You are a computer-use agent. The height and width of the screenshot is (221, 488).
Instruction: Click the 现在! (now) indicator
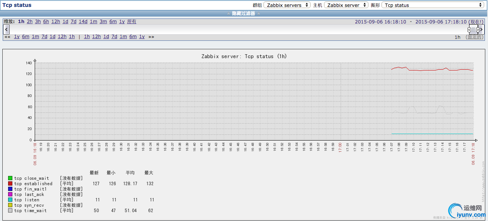coord(476,22)
